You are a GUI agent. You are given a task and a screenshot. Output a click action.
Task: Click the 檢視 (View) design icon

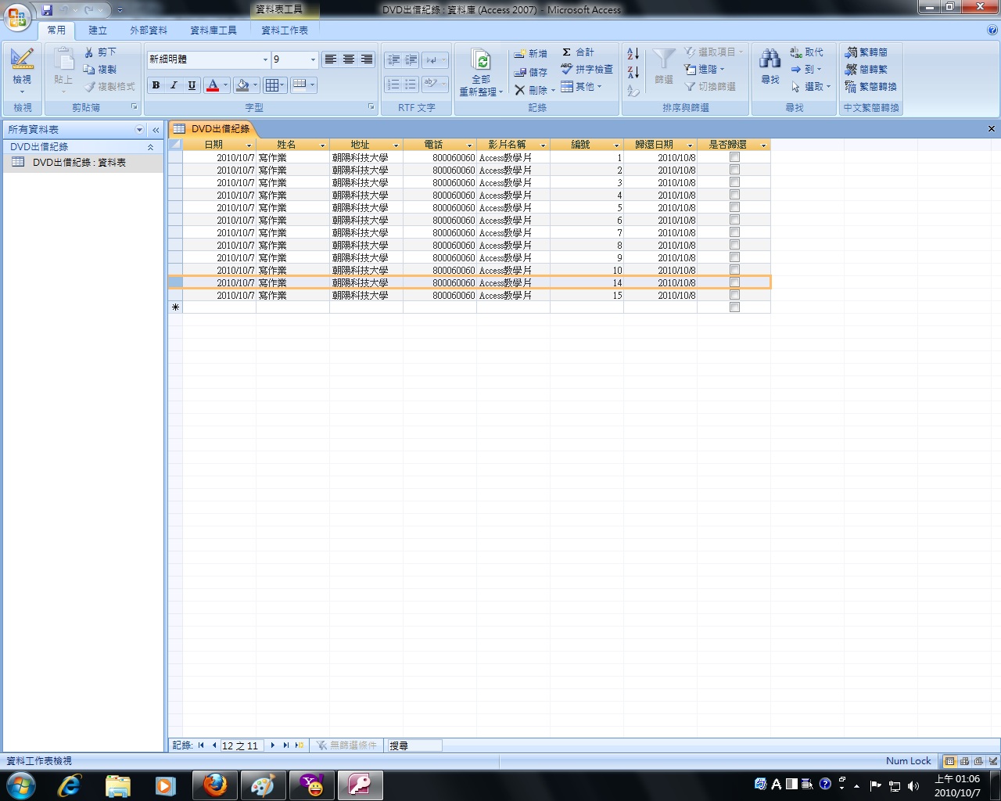click(x=22, y=59)
